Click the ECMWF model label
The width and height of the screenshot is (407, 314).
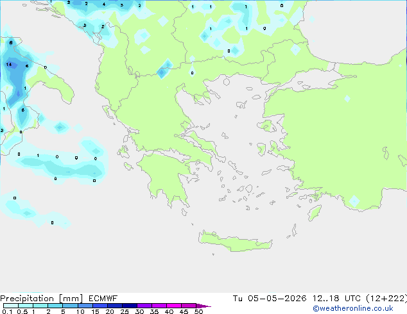click(103, 299)
